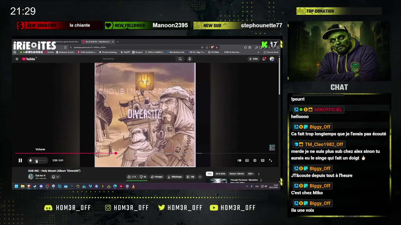This screenshot has width=401, height=225.
Task: Open Microsoft Edge from the taskbar
Action: (115, 186)
